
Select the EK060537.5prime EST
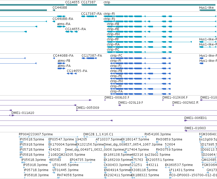[167, 168]
